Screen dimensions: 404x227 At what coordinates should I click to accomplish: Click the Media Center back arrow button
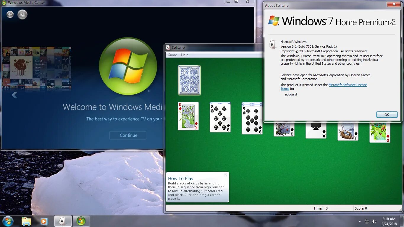(10, 14)
